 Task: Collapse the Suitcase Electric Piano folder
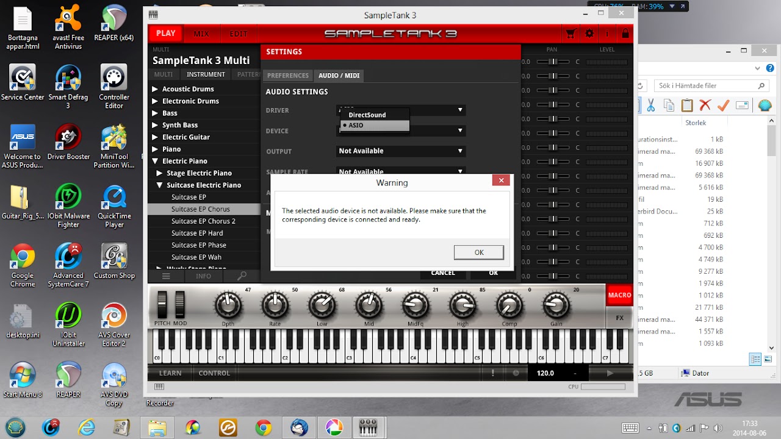click(x=159, y=185)
